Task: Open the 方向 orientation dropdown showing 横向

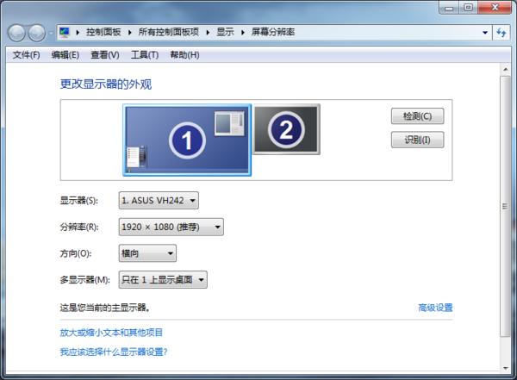Action: coord(147,253)
